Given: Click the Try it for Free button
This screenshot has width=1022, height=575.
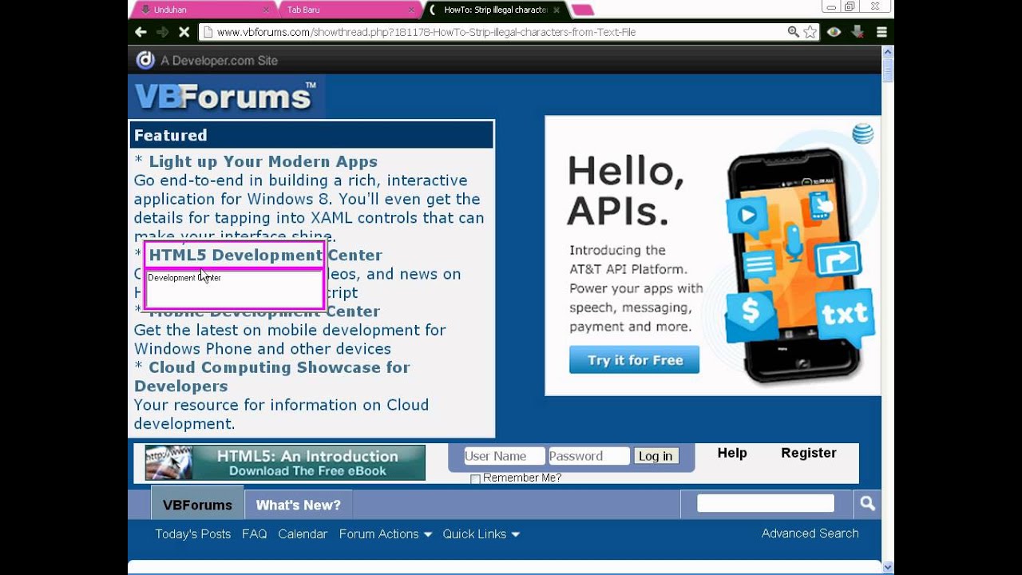Looking at the screenshot, I should (x=634, y=360).
